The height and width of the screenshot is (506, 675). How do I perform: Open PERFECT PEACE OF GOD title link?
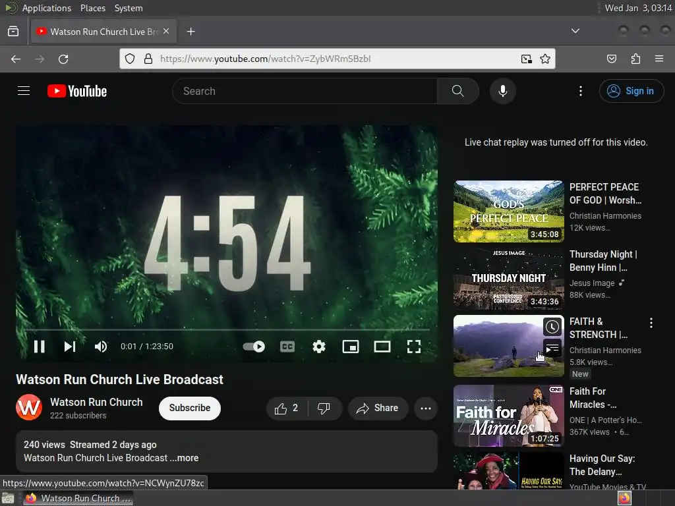pyautogui.click(x=605, y=193)
